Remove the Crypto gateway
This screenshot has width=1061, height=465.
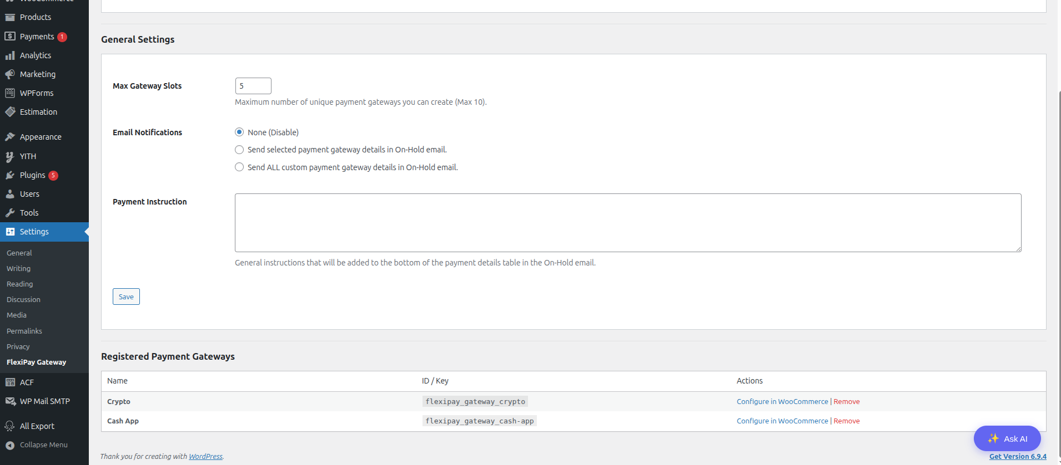pyautogui.click(x=847, y=401)
